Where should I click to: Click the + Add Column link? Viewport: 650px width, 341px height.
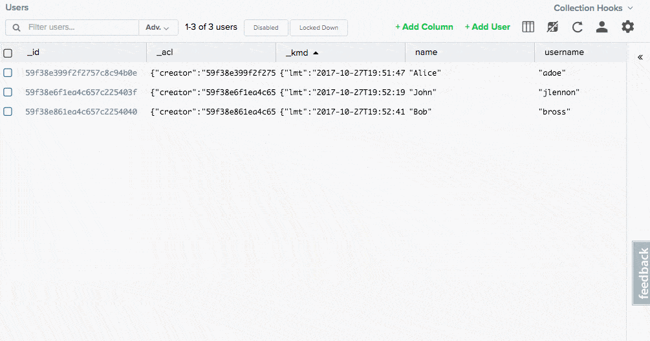pyautogui.click(x=424, y=27)
